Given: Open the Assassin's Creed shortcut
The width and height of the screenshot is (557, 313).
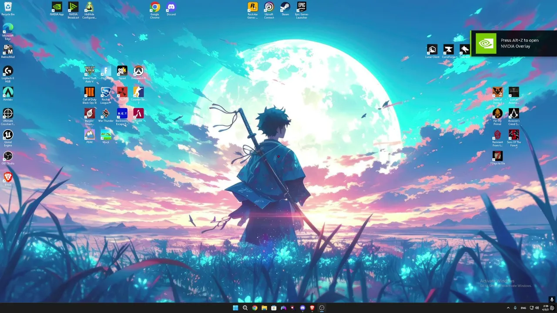Looking at the screenshot, I should [513, 117].
